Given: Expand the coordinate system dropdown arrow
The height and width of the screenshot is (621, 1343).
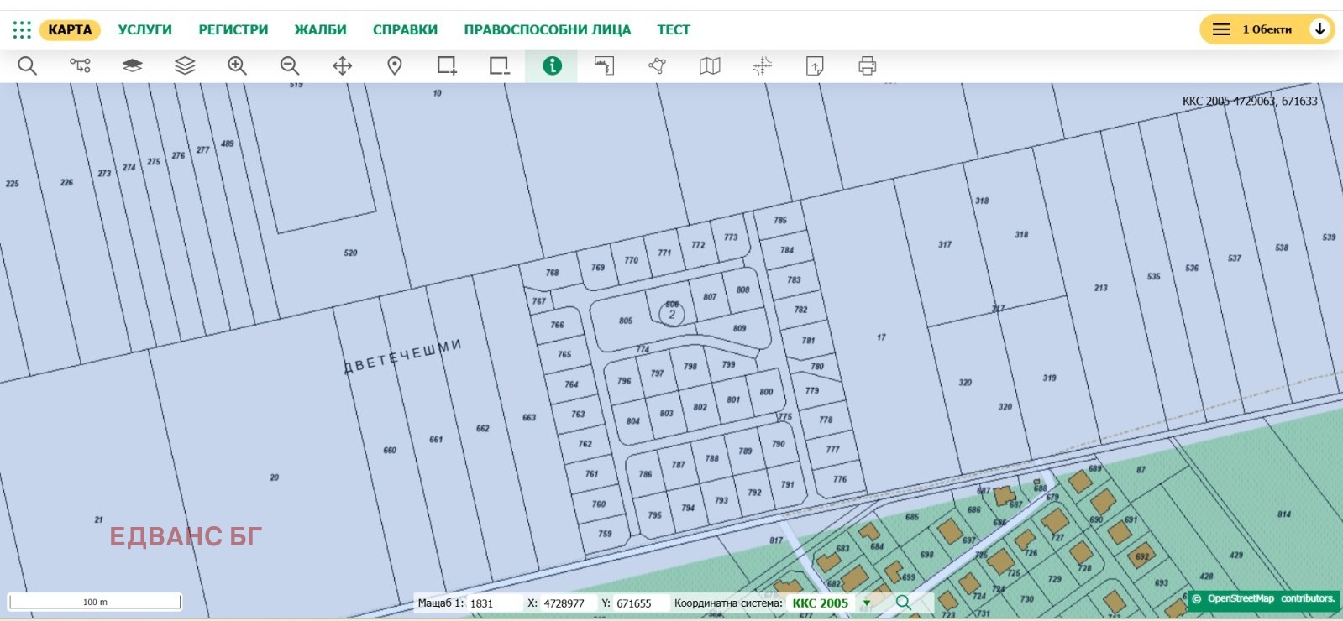Looking at the screenshot, I should coord(867,603).
